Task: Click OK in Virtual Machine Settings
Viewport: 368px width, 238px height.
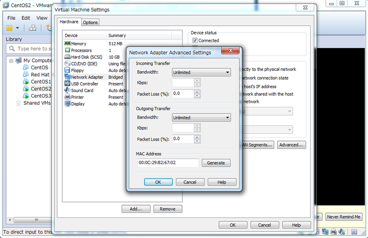Action: tap(233, 225)
